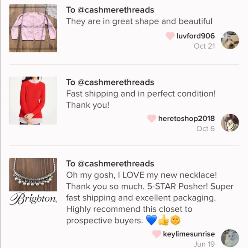Screen dimensions: 248x248
Task: Open luvford906's dog profile avatar
Action: 230,40
